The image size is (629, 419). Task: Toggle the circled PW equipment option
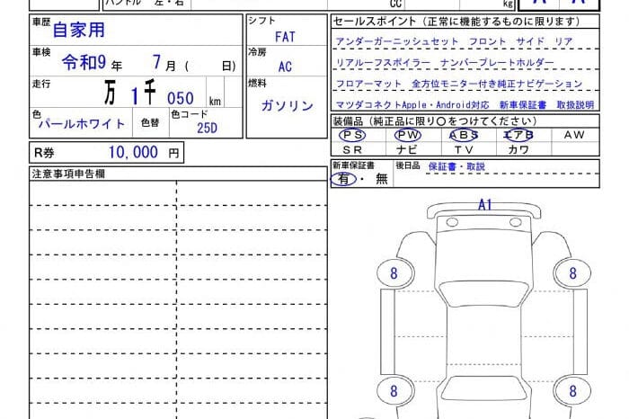(x=408, y=135)
